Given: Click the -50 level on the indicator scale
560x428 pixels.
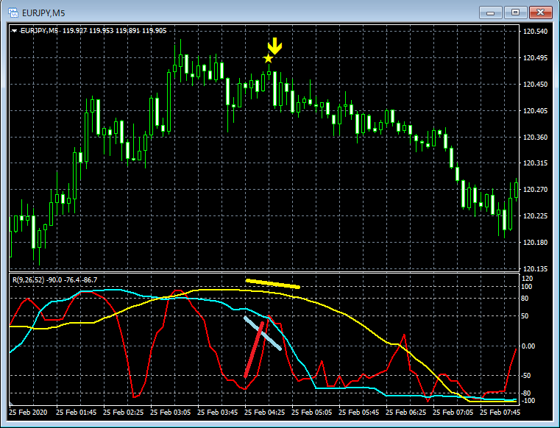Looking at the screenshot, I should click(527, 376).
